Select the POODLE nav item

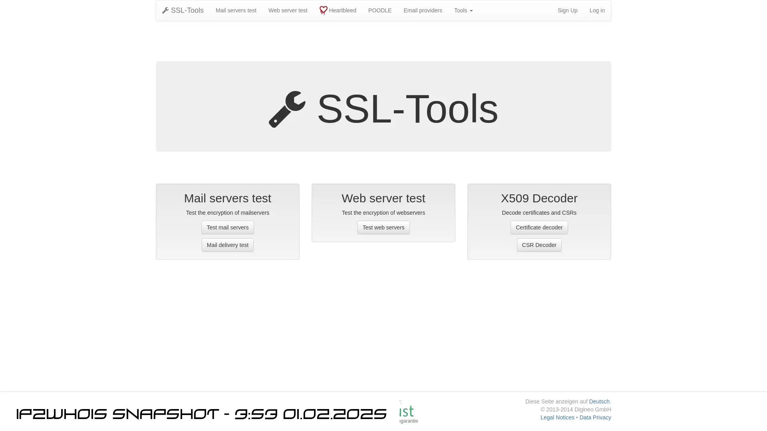(380, 10)
